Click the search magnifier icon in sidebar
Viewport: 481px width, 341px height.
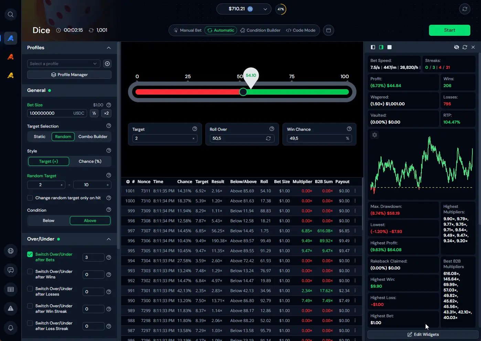[x=11, y=14]
